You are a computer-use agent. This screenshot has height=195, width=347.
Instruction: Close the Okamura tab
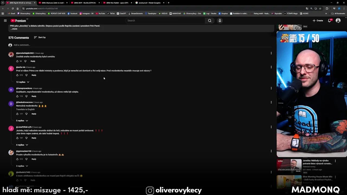(67, 3)
